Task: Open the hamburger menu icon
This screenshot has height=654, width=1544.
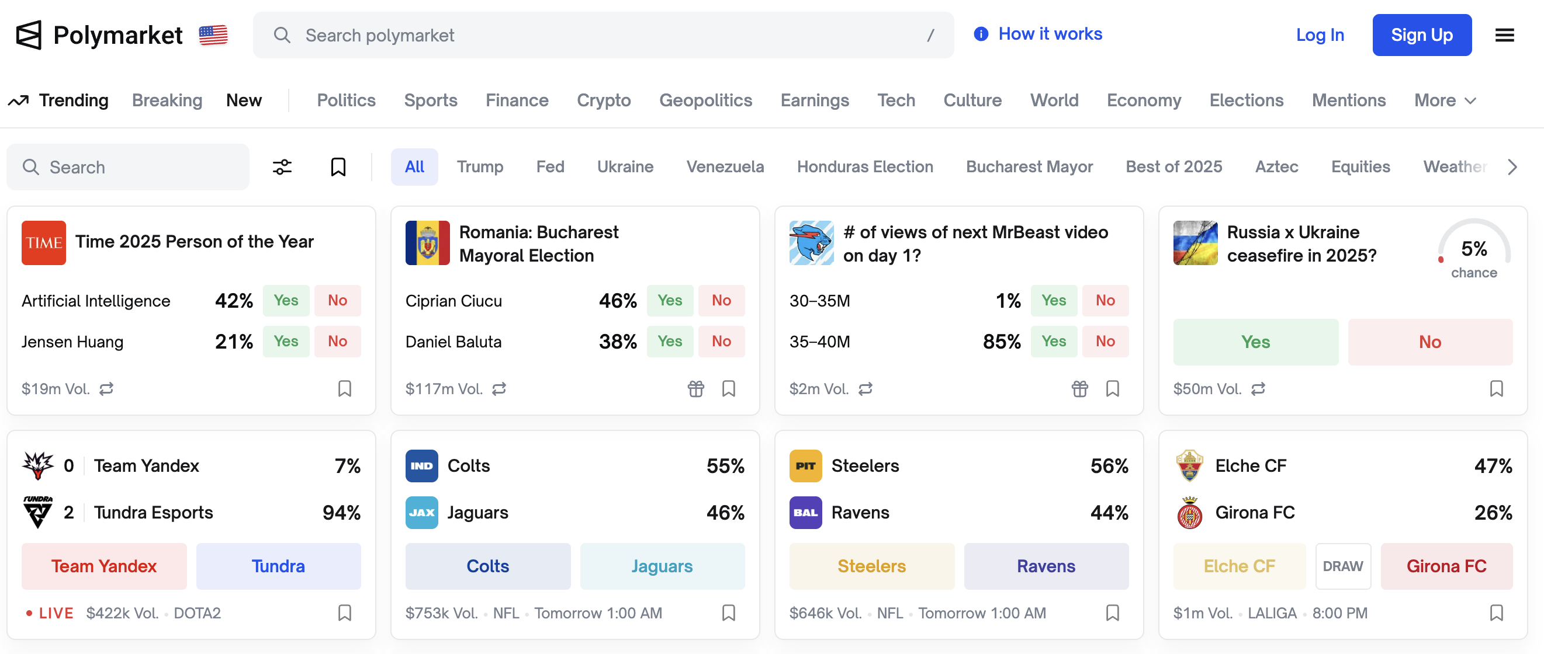Action: tap(1504, 36)
